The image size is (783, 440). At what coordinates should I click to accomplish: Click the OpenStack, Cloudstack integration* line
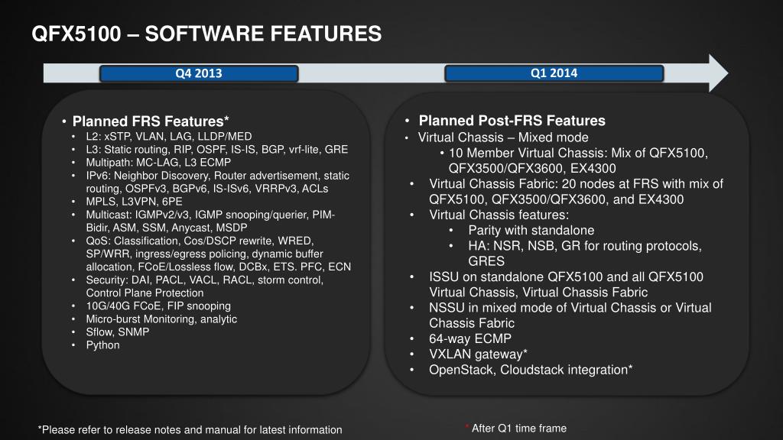(x=531, y=370)
